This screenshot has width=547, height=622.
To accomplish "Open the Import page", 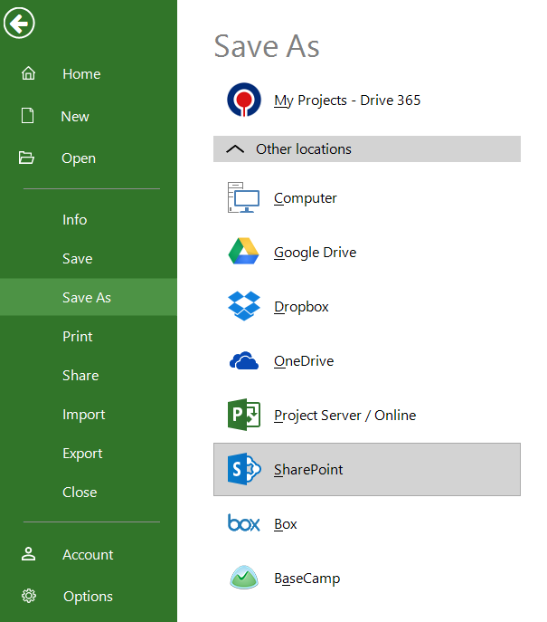I will (x=83, y=415).
